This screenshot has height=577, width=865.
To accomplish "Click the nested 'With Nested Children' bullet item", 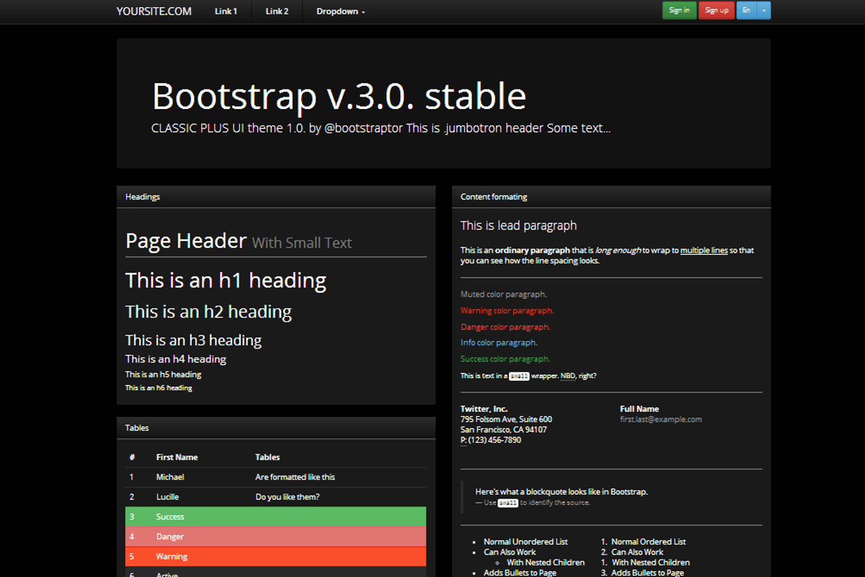I will coord(546,563).
